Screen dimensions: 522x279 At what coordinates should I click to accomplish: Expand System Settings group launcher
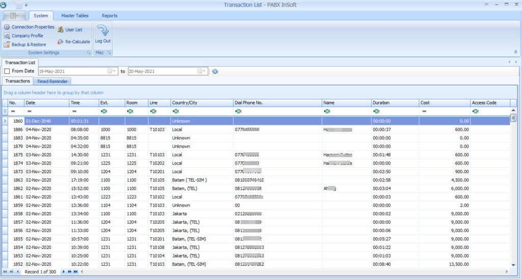[88, 53]
